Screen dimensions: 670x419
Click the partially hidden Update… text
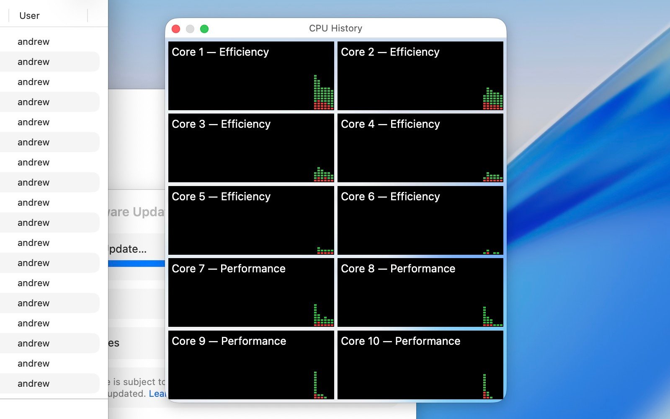(x=128, y=249)
